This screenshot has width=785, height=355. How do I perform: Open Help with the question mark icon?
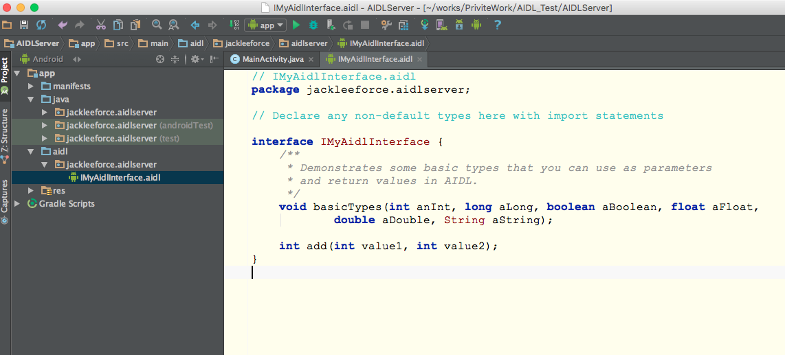pos(498,25)
